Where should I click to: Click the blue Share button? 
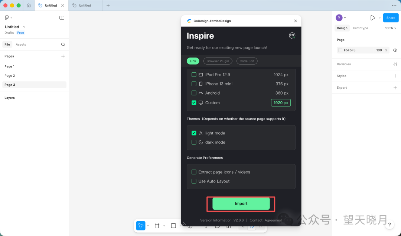pos(391,18)
